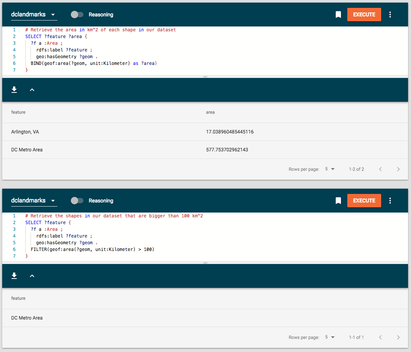
Task: Click the comment line in second query editor
Action: click(x=114, y=216)
